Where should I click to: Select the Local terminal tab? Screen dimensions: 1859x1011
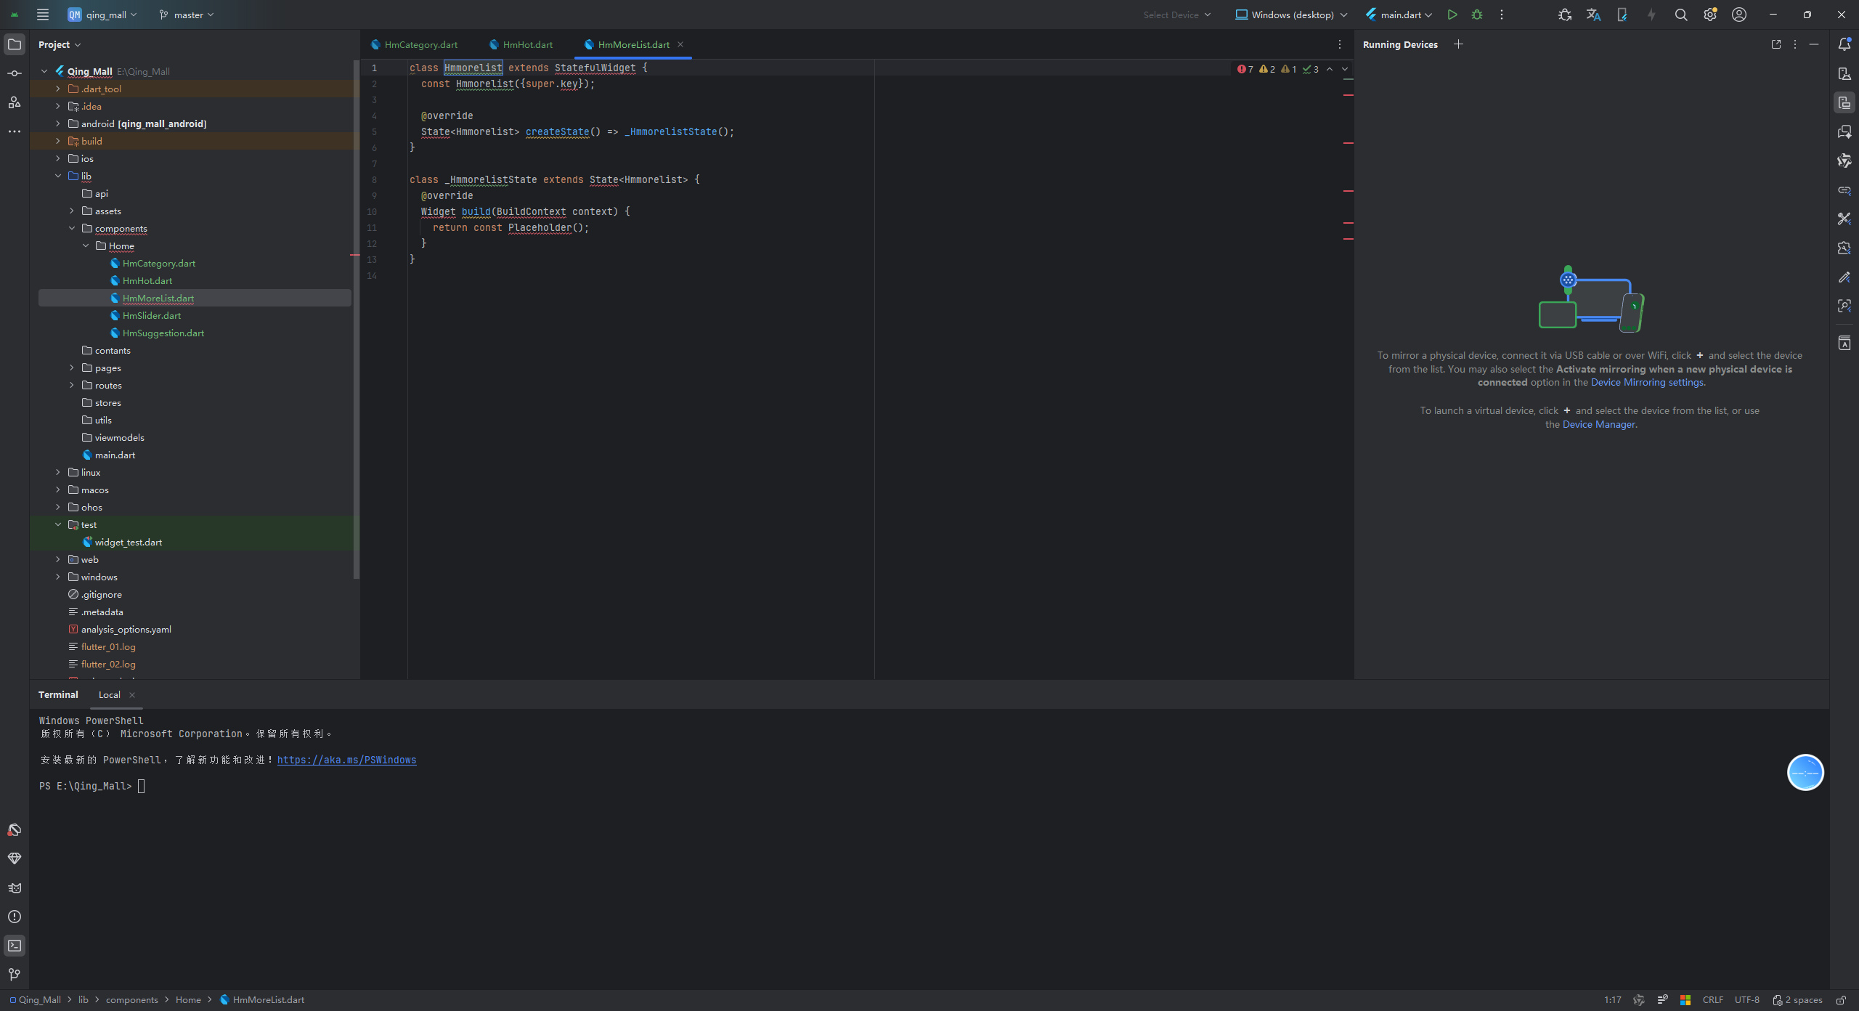tap(110, 695)
